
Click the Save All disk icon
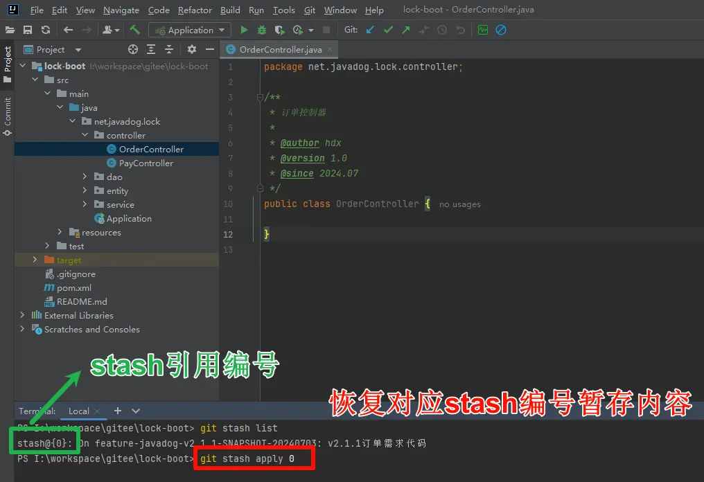click(28, 30)
